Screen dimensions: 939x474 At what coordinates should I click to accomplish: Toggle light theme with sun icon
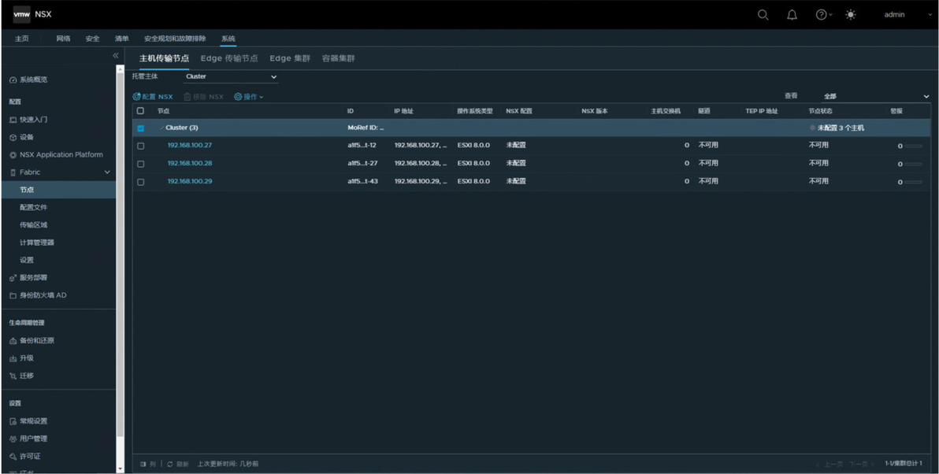850,15
